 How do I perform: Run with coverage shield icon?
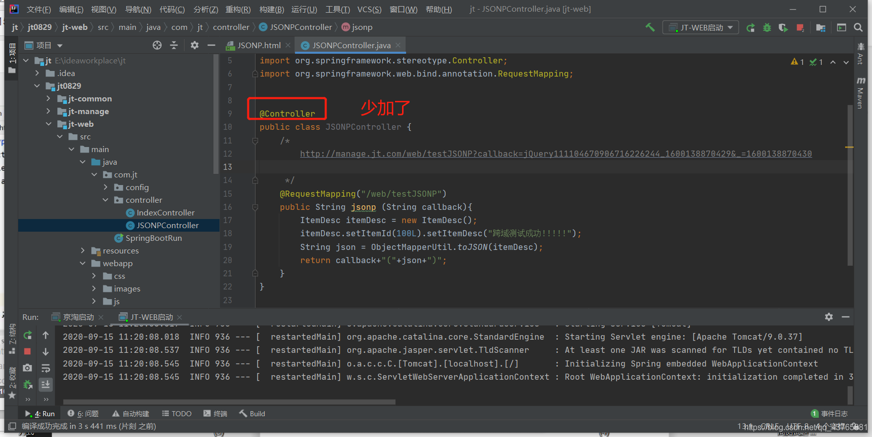783,27
